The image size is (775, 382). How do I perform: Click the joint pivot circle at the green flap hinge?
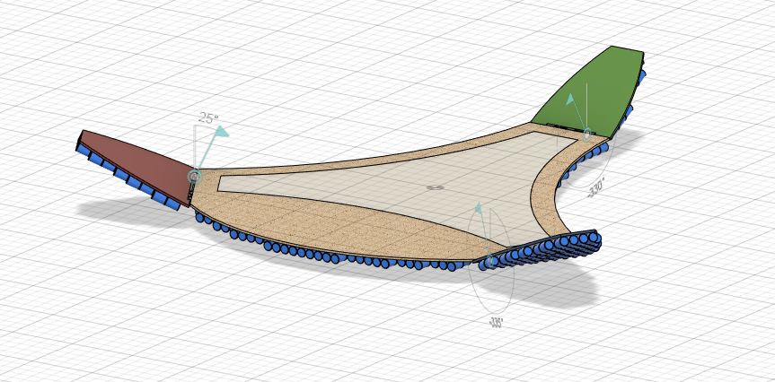(587, 135)
